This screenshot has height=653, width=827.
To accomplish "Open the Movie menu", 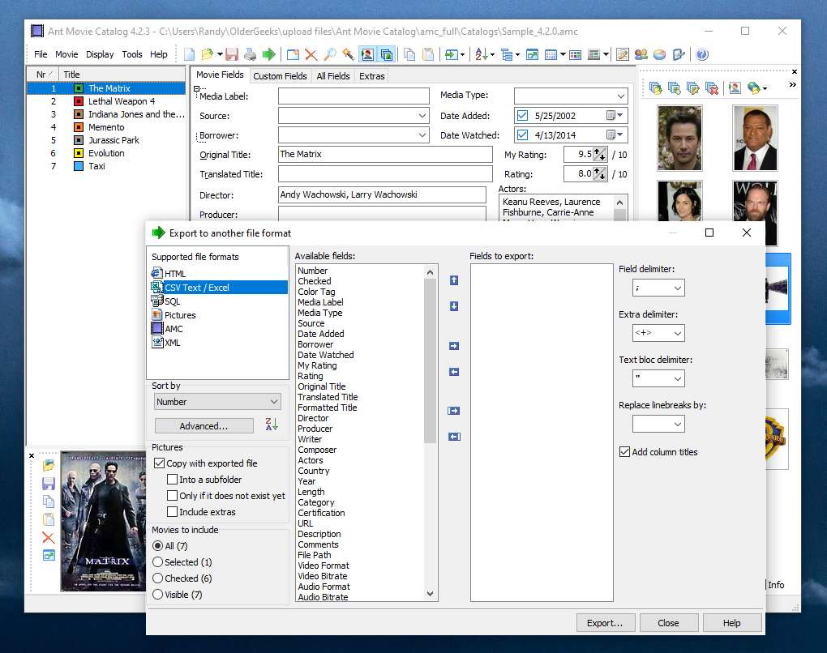I will click(x=66, y=54).
